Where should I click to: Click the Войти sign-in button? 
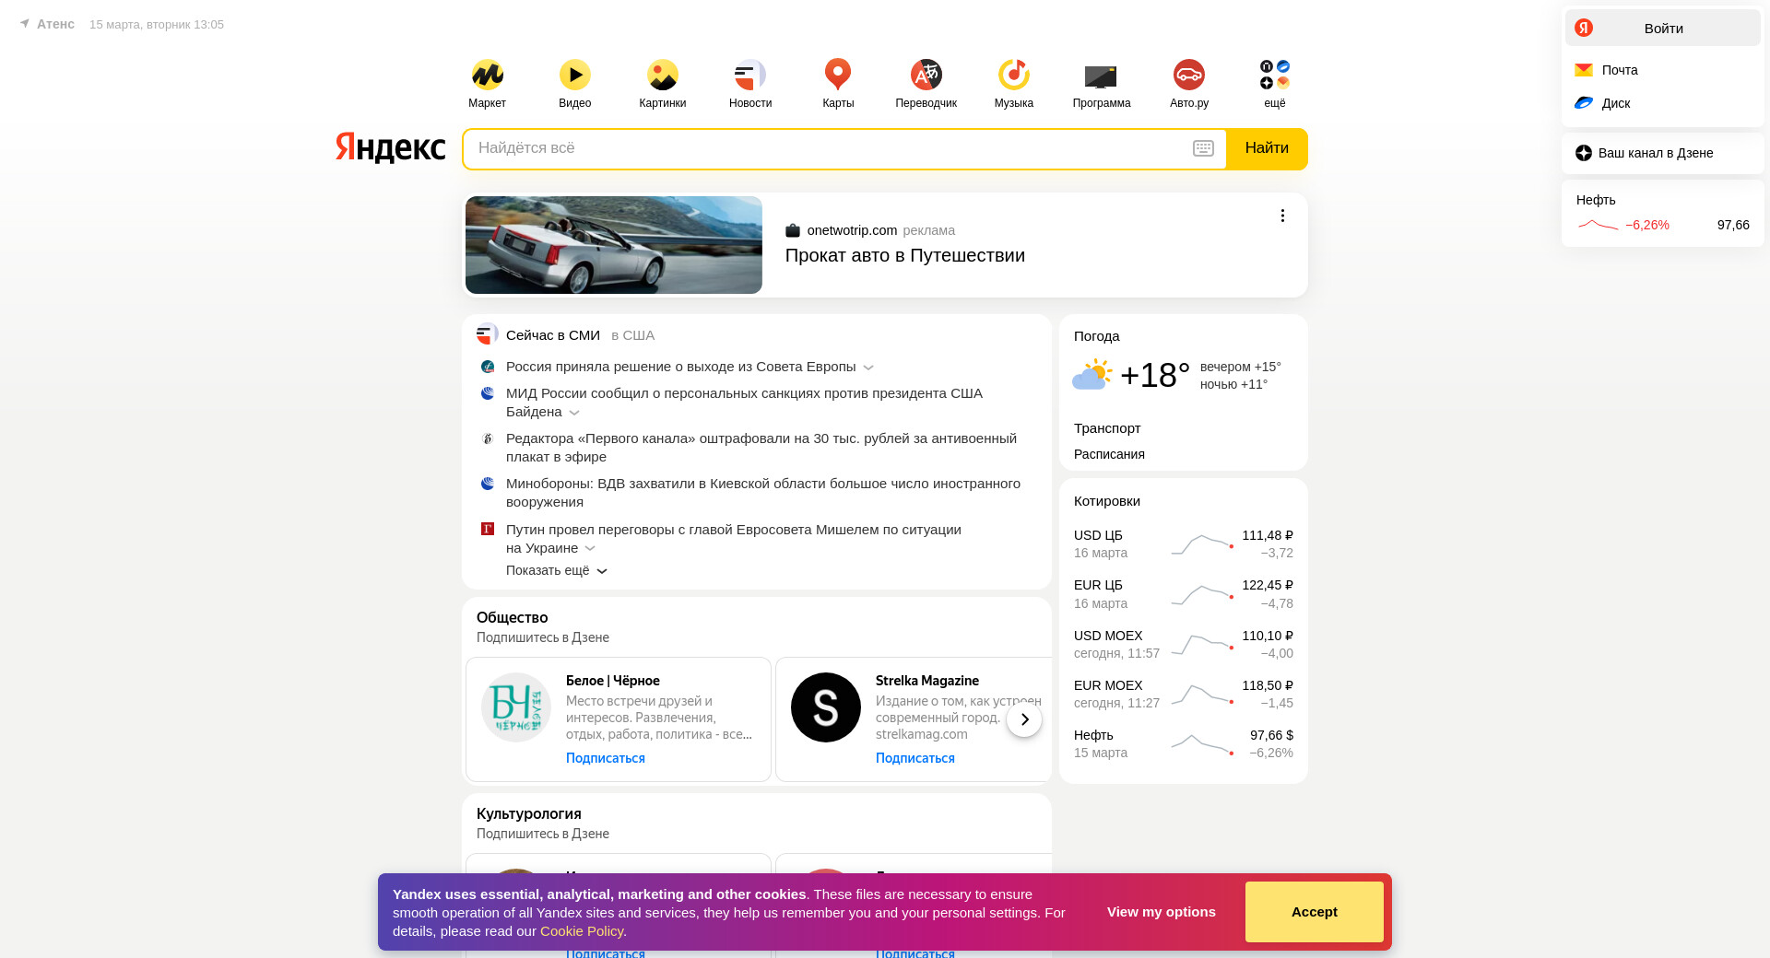pos(1663,28)
